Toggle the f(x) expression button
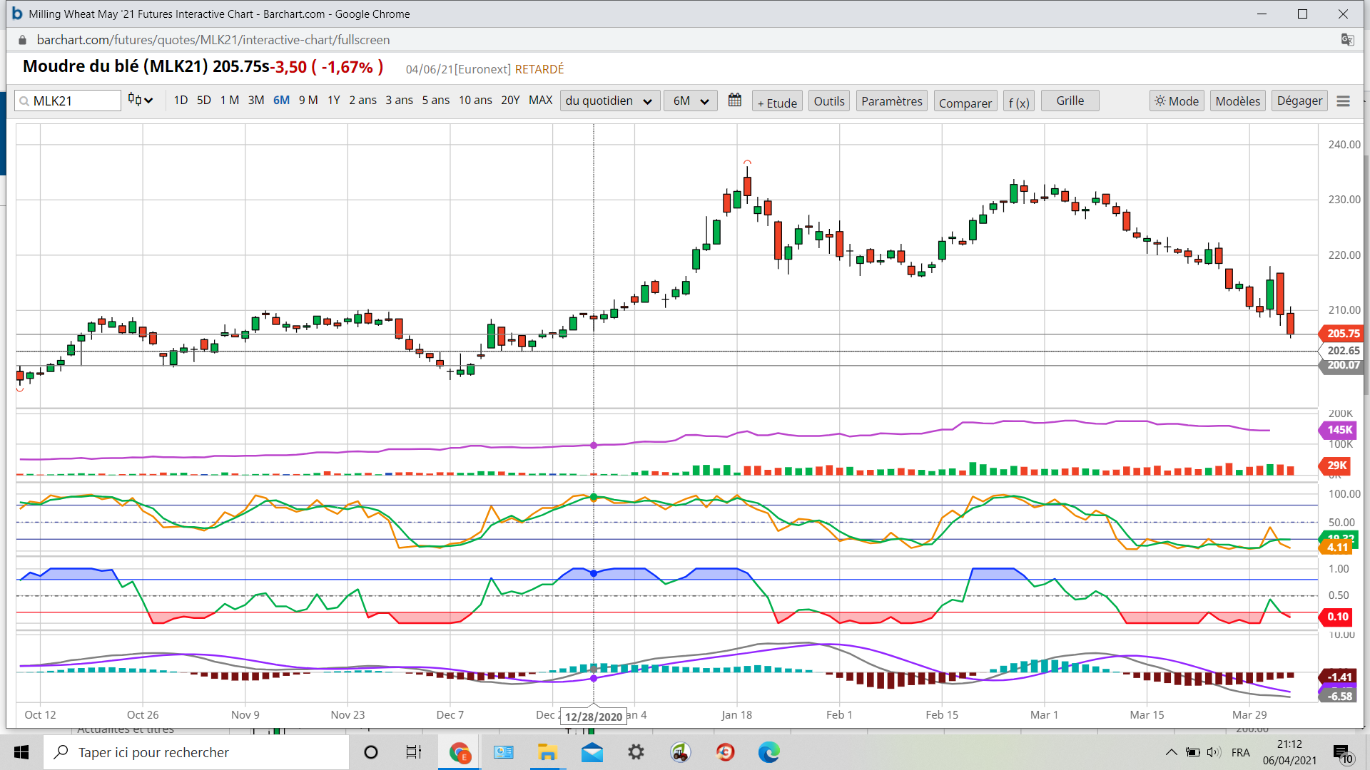This screenshot has width=1370, height=770. 1018,102
